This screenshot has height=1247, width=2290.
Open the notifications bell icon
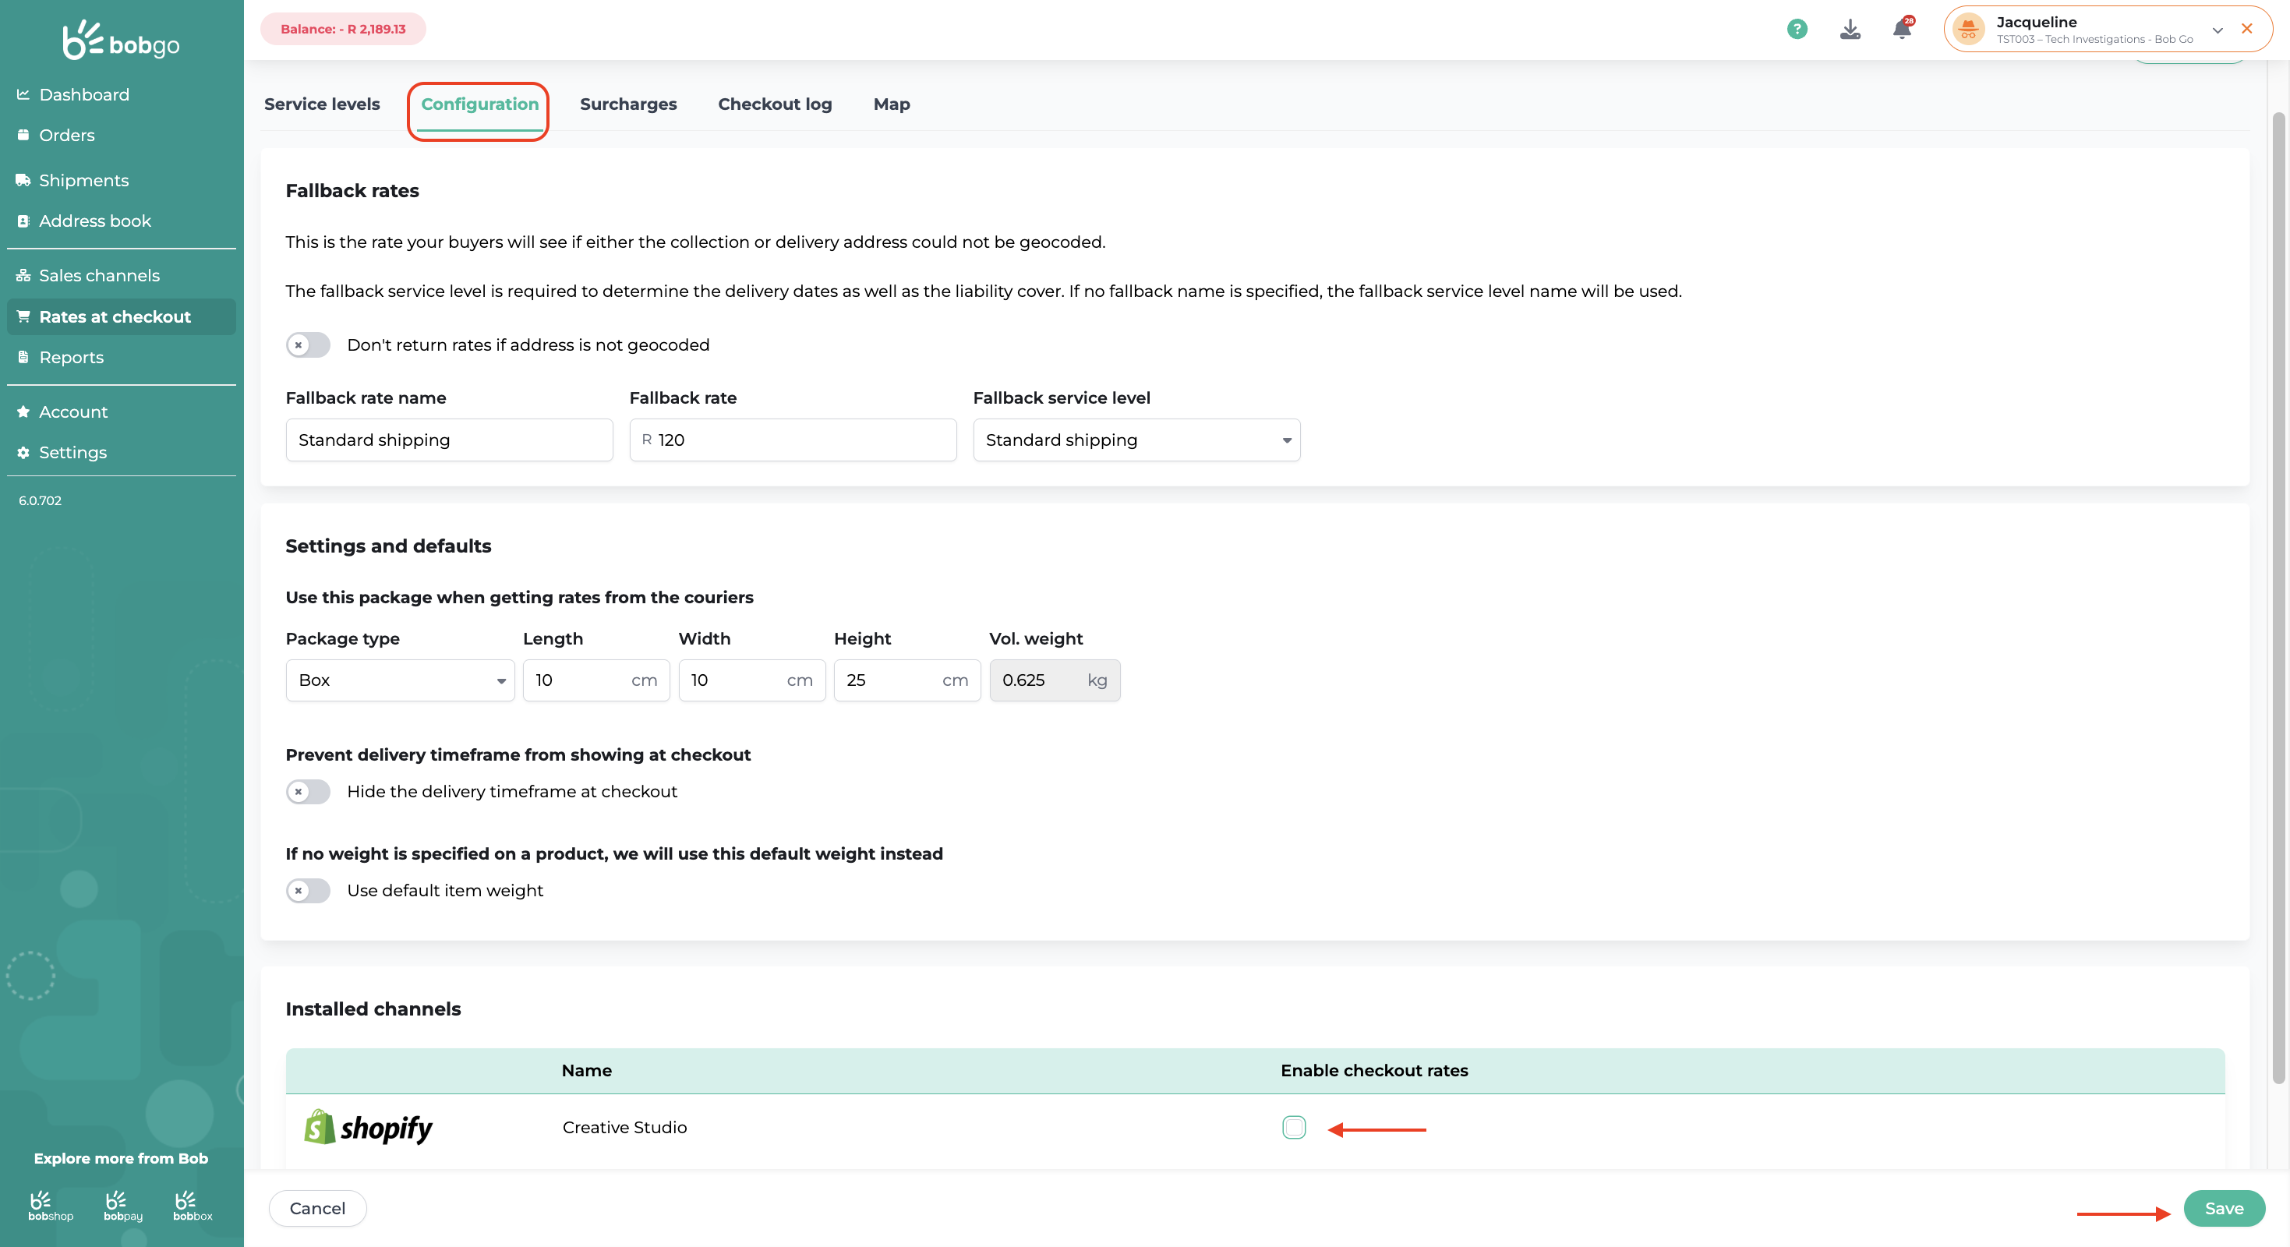(x=1903, y=28)
